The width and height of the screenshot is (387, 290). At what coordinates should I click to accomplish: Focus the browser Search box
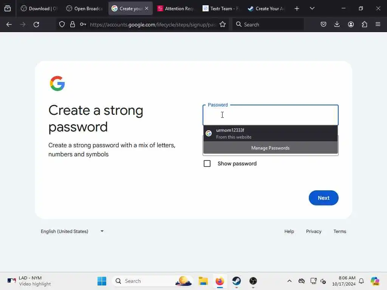coord(268,25)
